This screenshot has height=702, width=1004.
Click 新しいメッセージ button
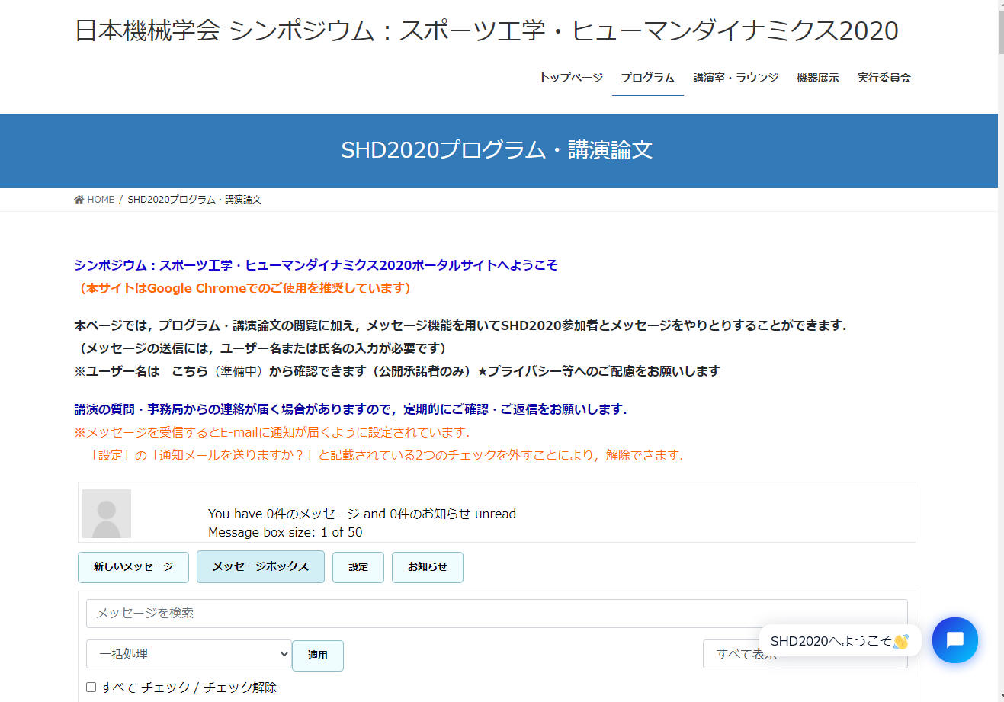(133, 567)
